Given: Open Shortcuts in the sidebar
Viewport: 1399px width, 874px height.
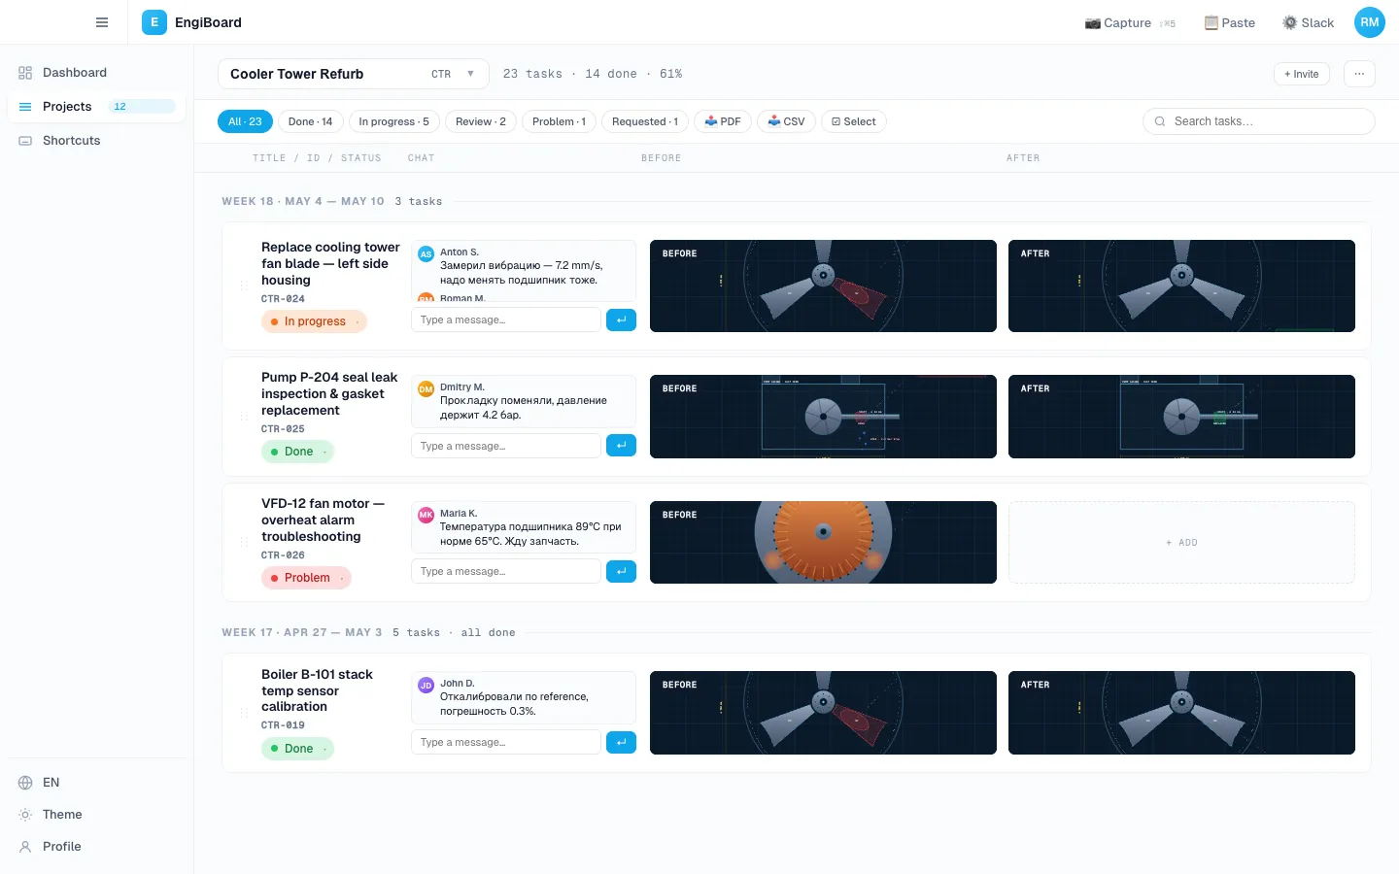Looking at the screenshot, I should point(96,141).
